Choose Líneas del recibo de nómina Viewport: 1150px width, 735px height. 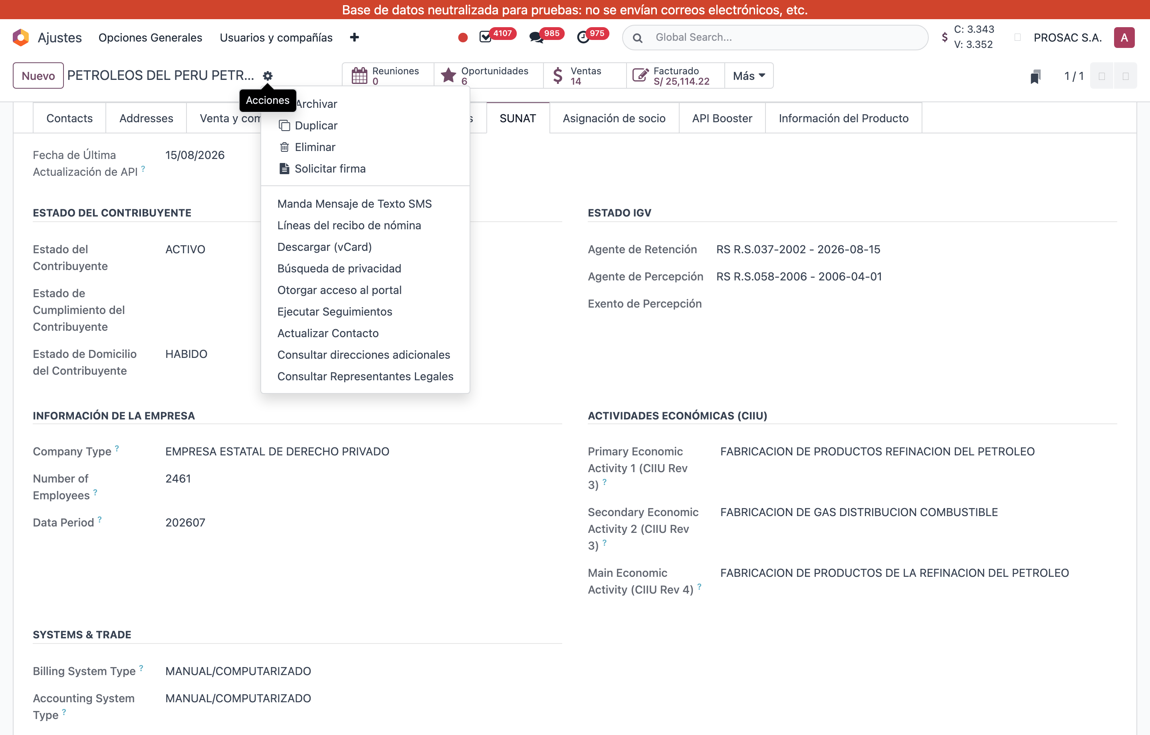pyautogui.click(x=365, y=225)
